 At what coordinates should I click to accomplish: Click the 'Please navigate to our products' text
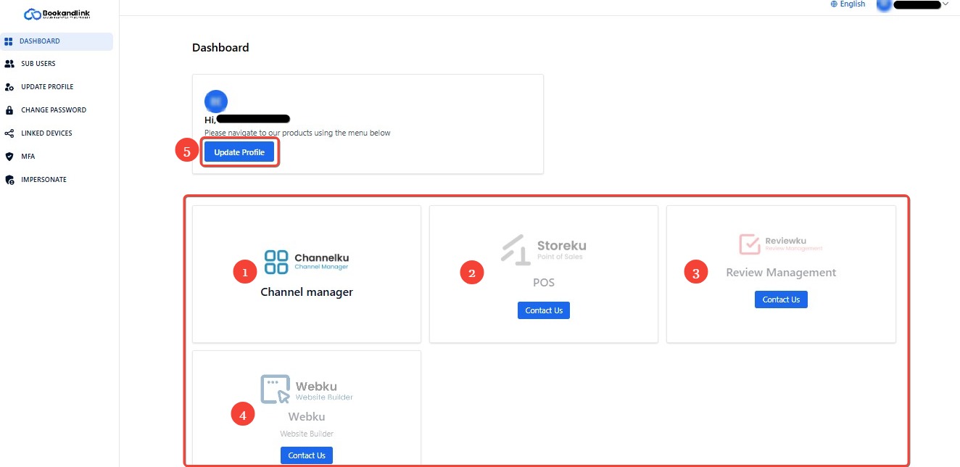point(297,133)
